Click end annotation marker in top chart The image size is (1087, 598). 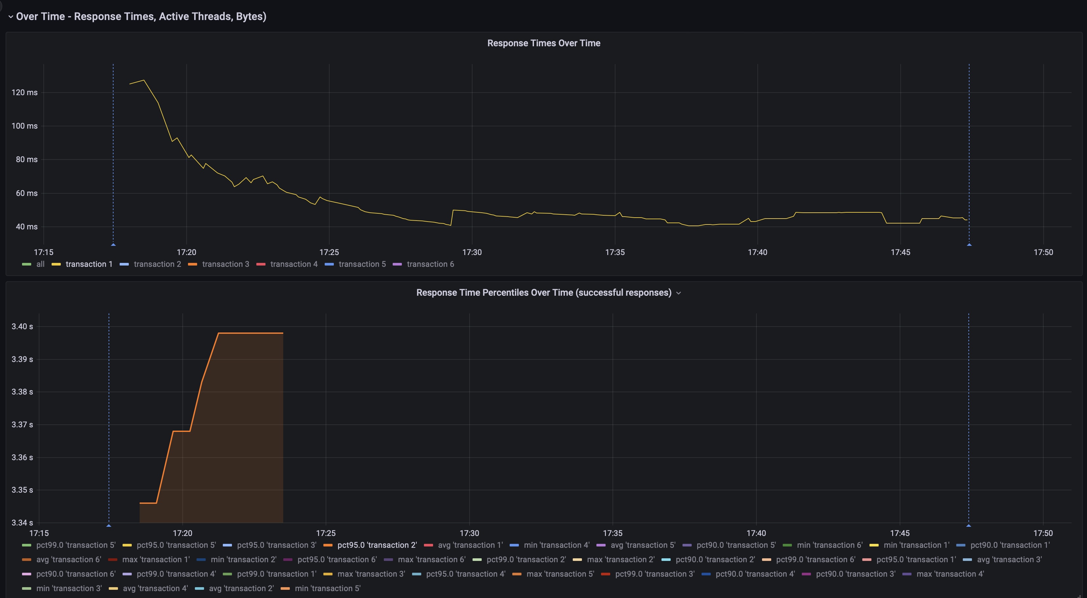969,245
